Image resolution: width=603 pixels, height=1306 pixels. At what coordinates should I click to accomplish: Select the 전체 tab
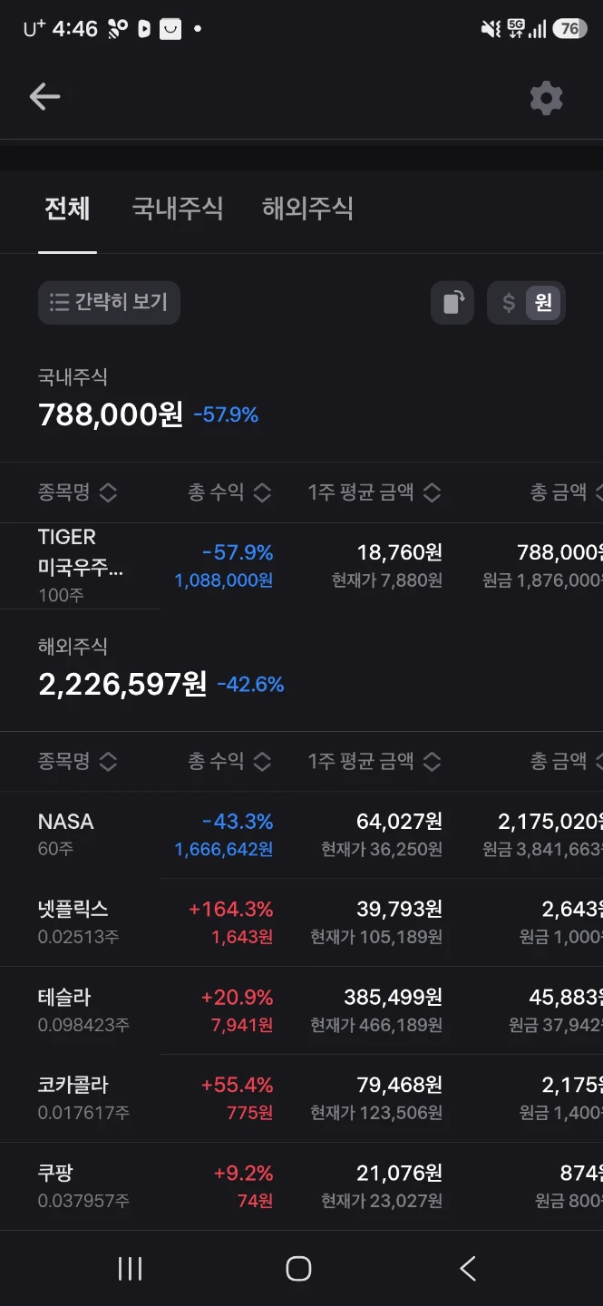coord(67,209)
